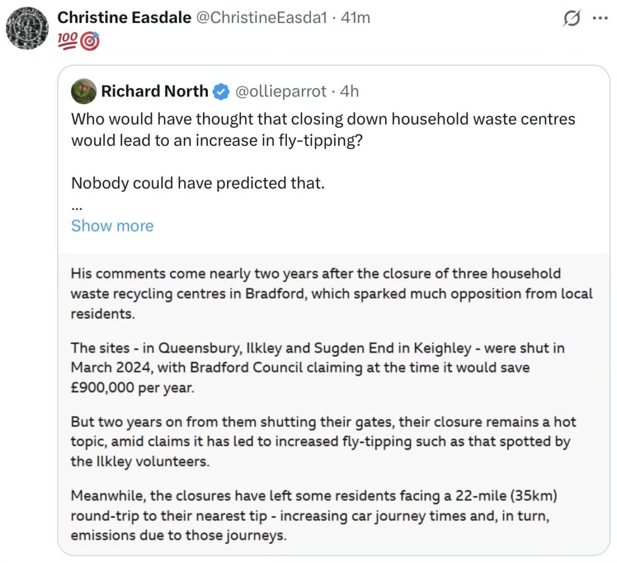Click the bullseye target emoji

89,42
